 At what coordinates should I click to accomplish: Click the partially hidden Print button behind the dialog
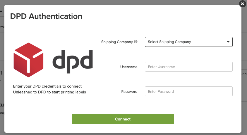coord(244,74)
